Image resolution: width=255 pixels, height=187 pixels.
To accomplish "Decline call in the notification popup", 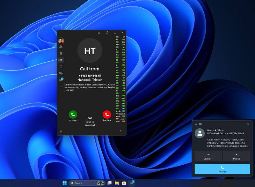I will click(x=236, y=156).
